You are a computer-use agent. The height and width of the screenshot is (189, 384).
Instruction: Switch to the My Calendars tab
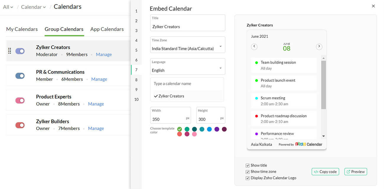(x=22, y=29)
